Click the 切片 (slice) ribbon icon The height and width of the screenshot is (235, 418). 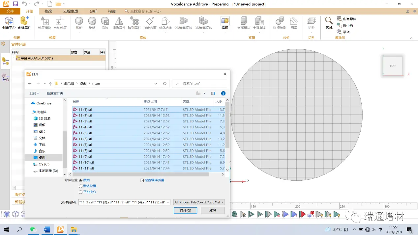(x=311, y=22)
